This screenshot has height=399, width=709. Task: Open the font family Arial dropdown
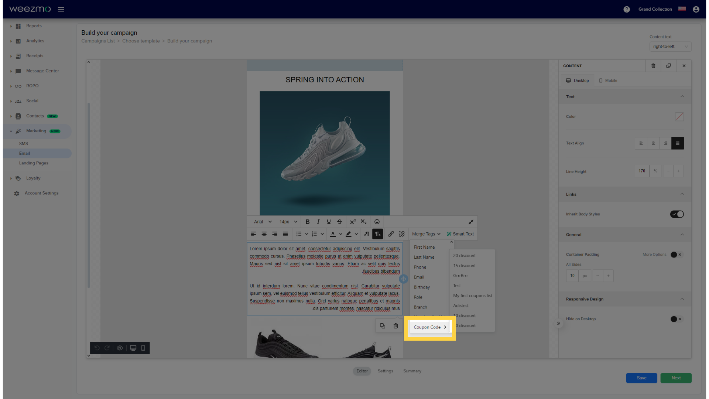(262, 222)
